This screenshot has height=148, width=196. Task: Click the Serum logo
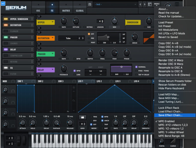pos(16,8)
